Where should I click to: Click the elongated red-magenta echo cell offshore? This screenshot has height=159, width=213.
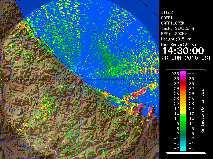click(138, 93)
